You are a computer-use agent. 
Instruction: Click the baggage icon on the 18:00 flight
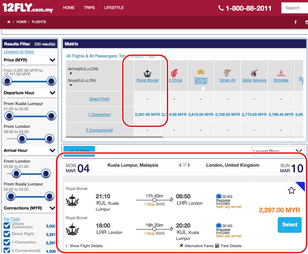pyautogui.click(x=219, y=226)
